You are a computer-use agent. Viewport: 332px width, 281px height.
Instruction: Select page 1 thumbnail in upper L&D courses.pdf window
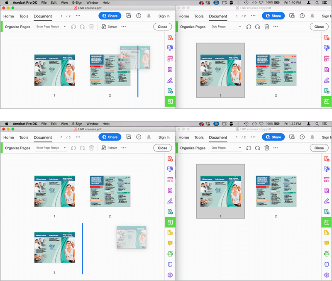pyautogui.click(x=55, y=70)
